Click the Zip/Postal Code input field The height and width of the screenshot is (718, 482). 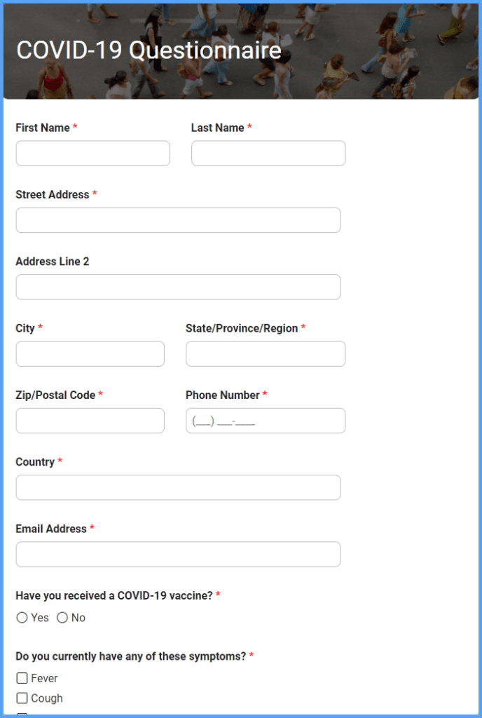(90, 420)
